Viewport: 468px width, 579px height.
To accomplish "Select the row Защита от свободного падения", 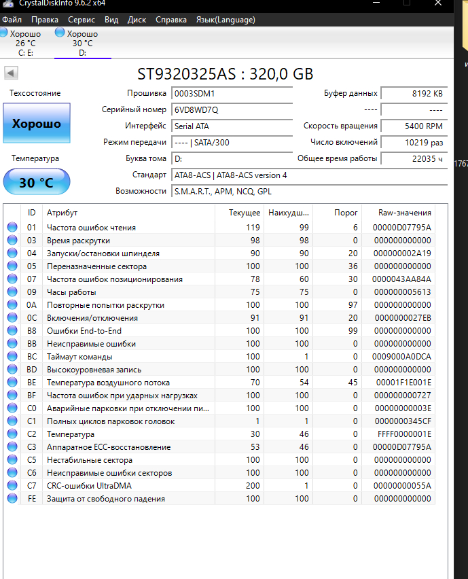I will click(219, 499).
